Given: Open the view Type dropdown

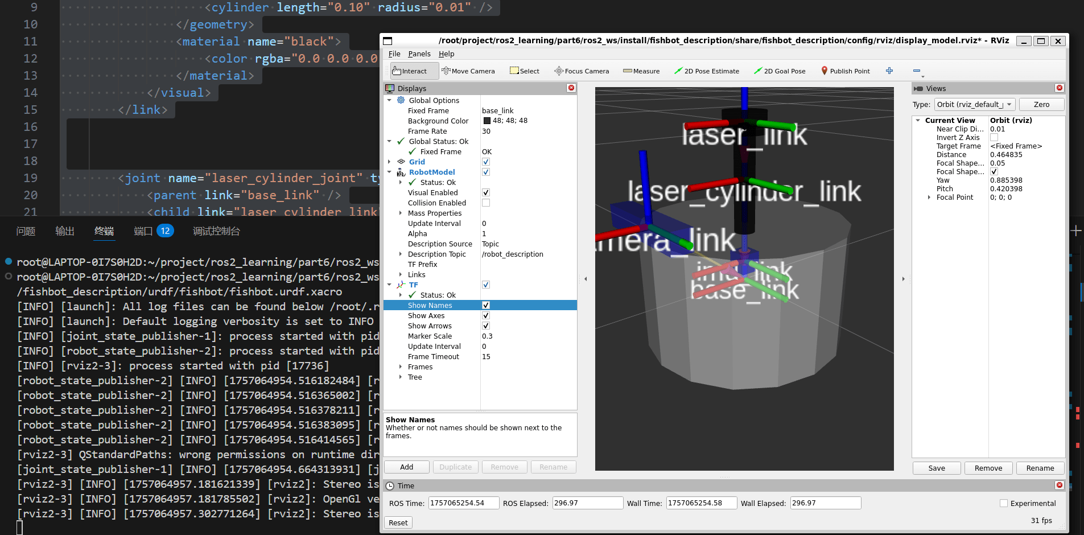Looking at the screenshot, I should (975, 105).
